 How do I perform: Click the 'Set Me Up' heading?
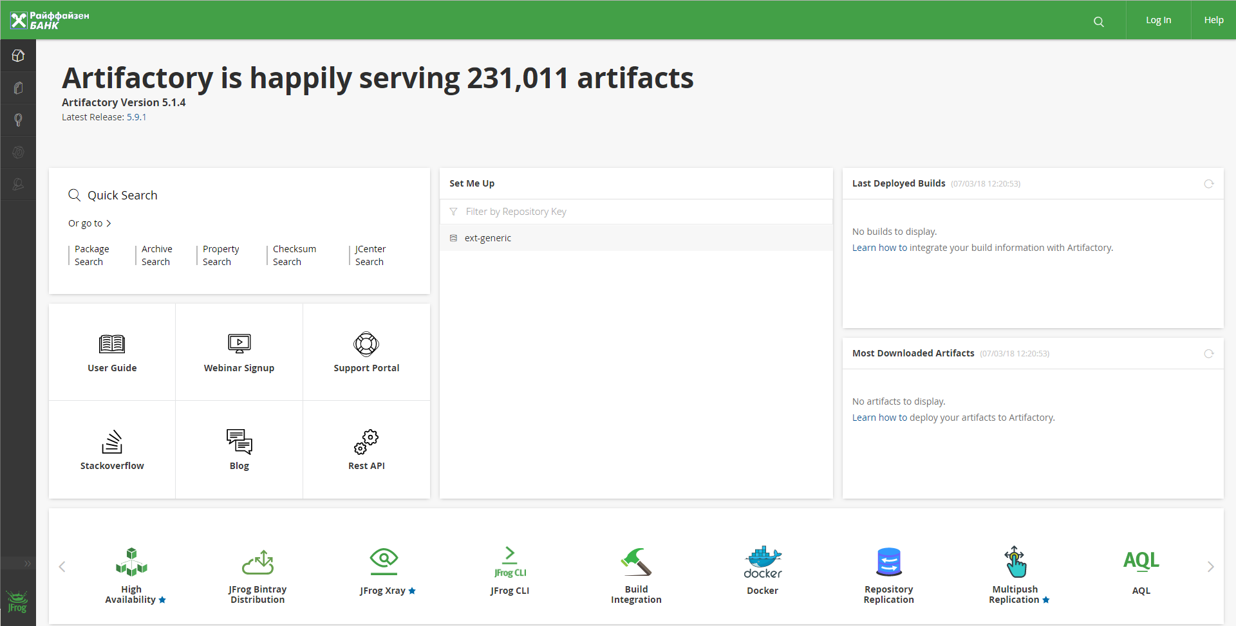coord(472,183)
